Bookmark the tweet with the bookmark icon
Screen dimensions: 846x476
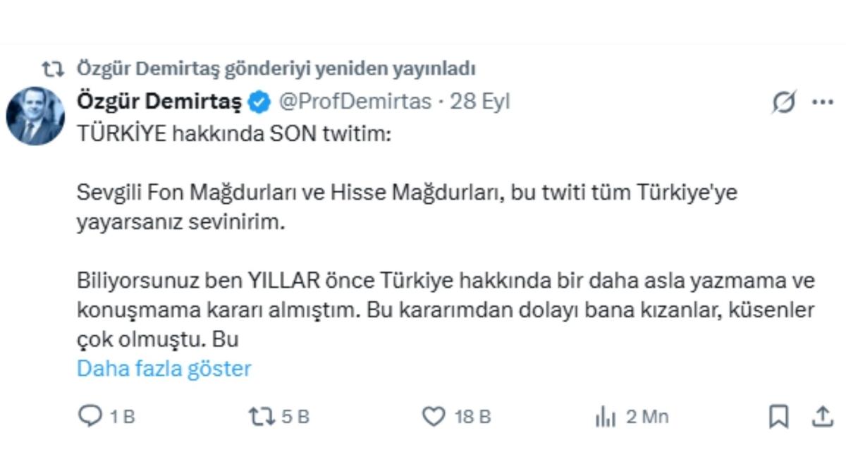click(778, 417)
